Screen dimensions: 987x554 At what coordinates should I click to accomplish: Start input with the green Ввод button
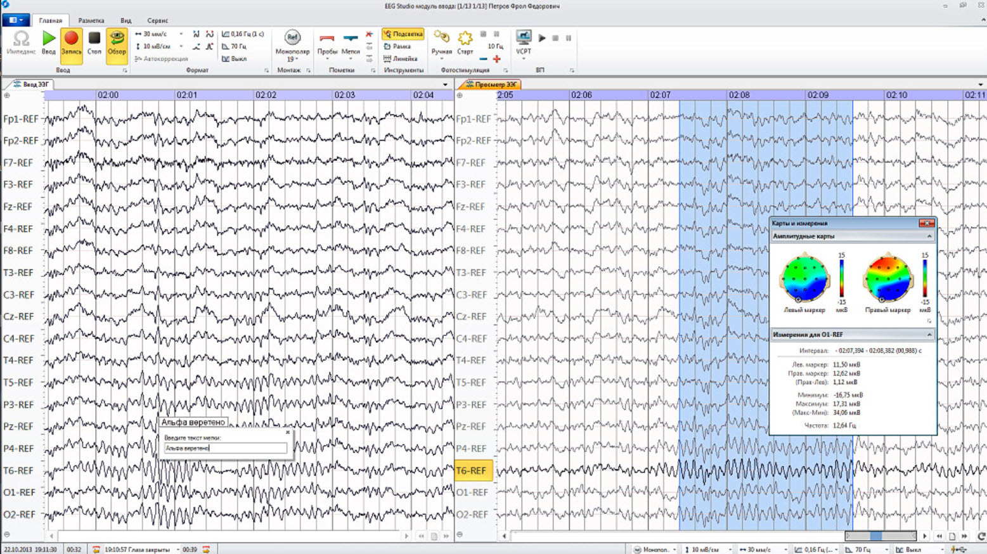click(49, 43)
